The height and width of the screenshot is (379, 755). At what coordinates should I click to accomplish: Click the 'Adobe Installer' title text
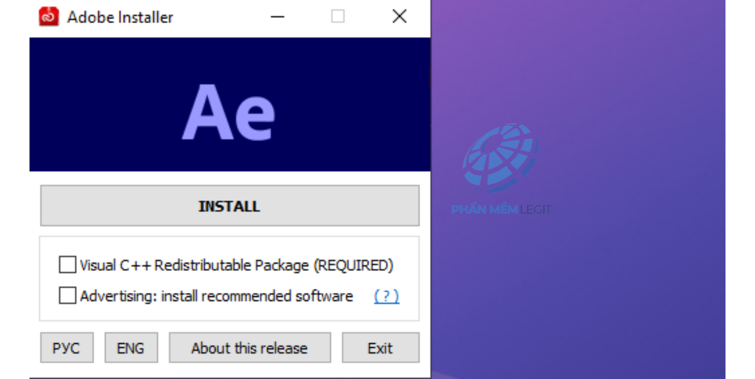click(120, 17)
